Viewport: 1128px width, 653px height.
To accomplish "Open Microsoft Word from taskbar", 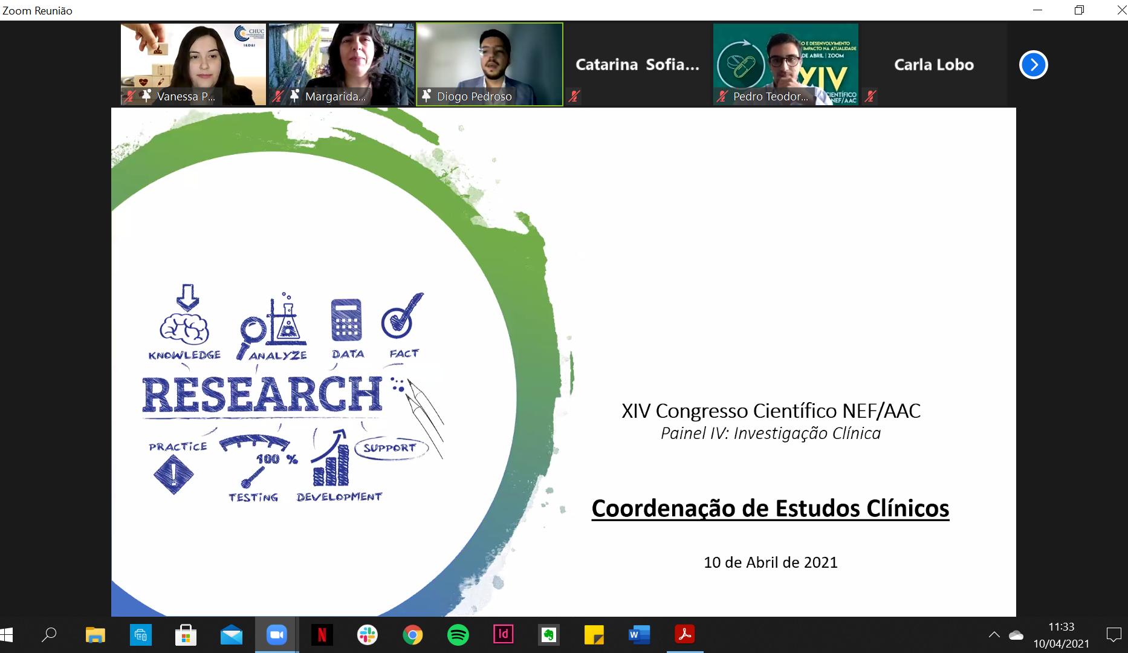I will [x=639, y=635].
